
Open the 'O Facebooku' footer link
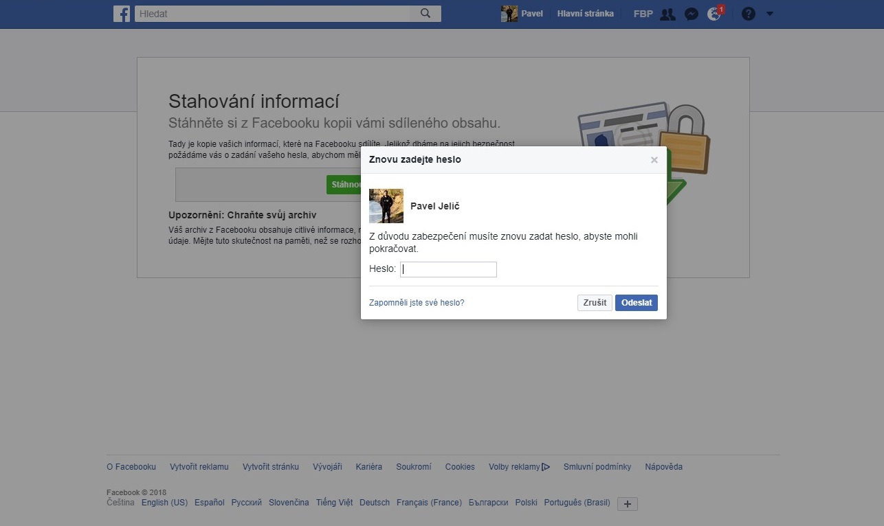pyautogui.click(x=131, y=467)
